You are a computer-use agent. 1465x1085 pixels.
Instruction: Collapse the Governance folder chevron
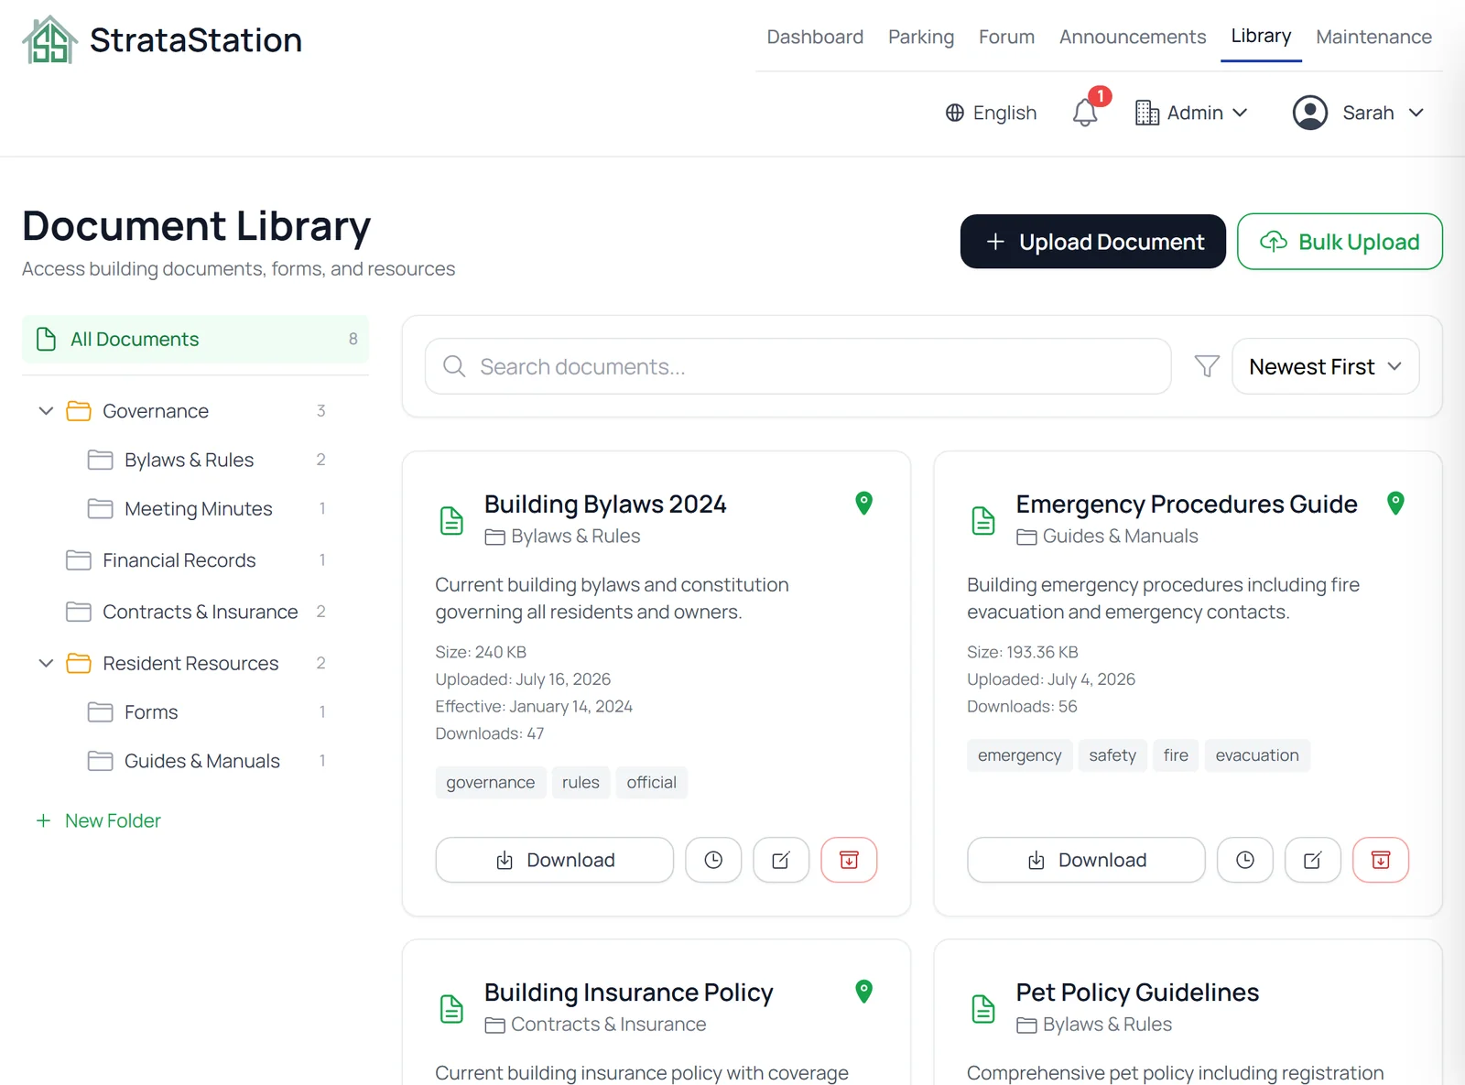46,410
